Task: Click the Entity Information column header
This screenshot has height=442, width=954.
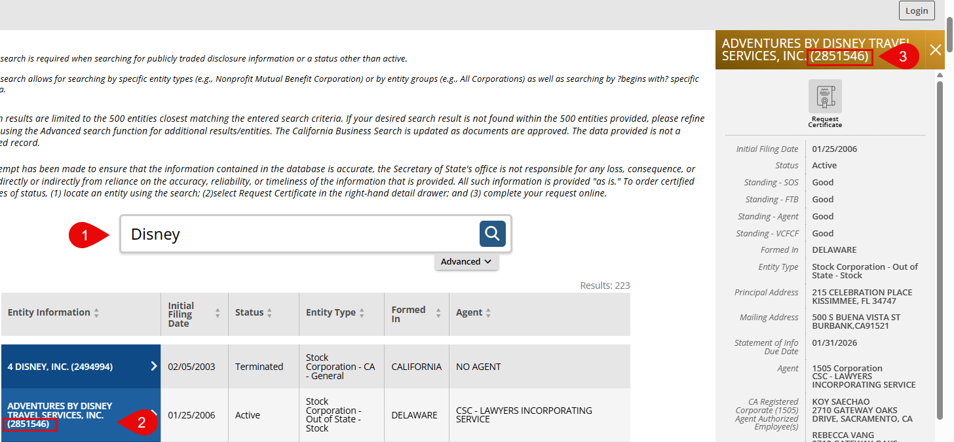Action: [49, 312]
